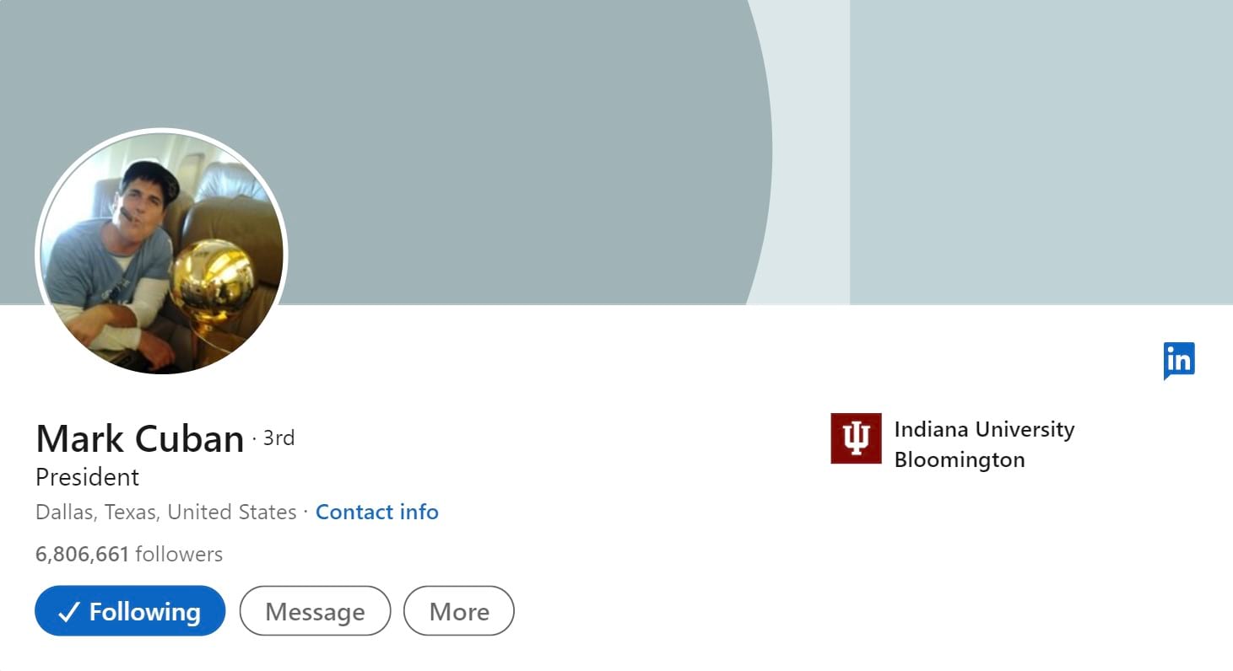Click the Mark Cuban name heading
Viewport: 1233px width, 671px height.
tap(140, 438)
